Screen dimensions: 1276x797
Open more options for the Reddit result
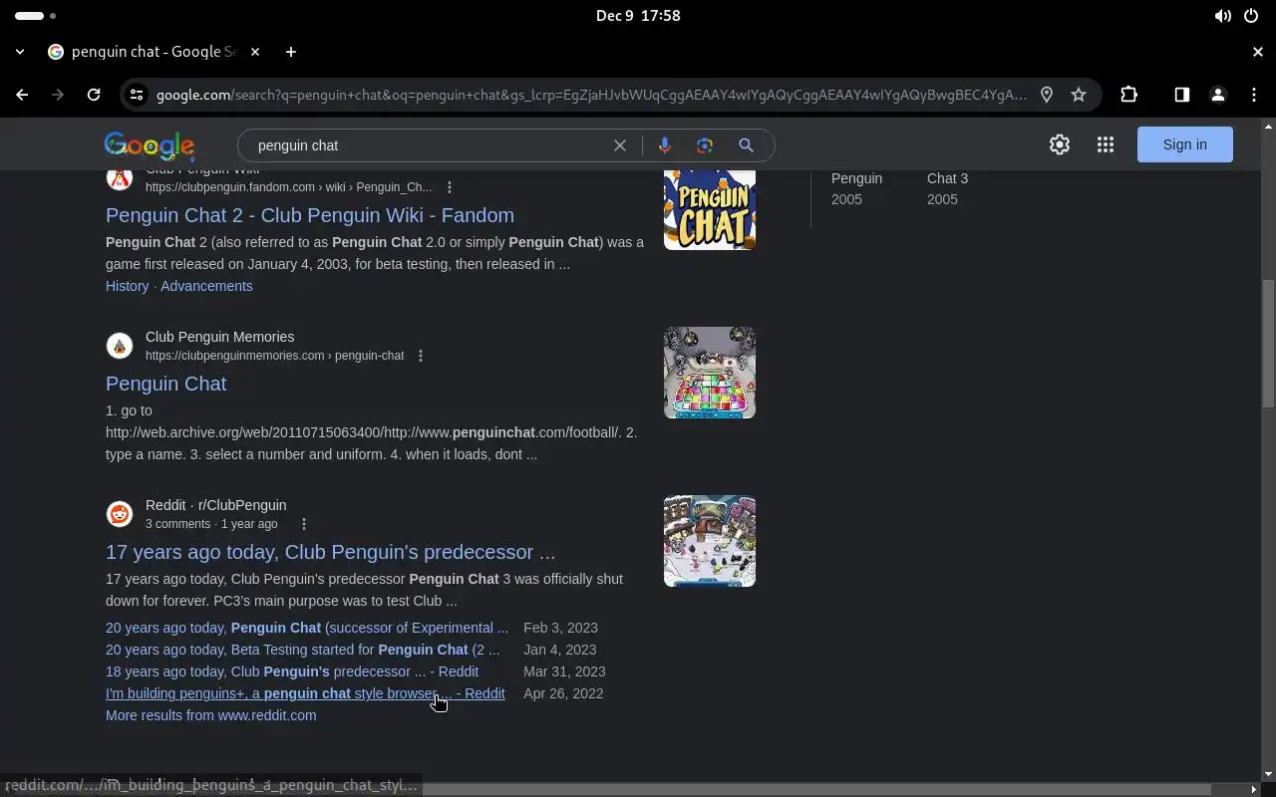pyautogui.click(x=304, y=524)
